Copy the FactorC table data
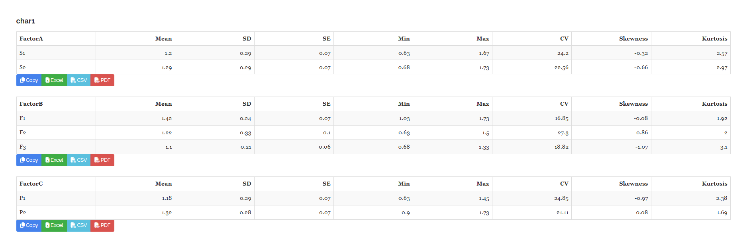The width and height of the screenshot is (751, 242). click(x=29, y=225)
